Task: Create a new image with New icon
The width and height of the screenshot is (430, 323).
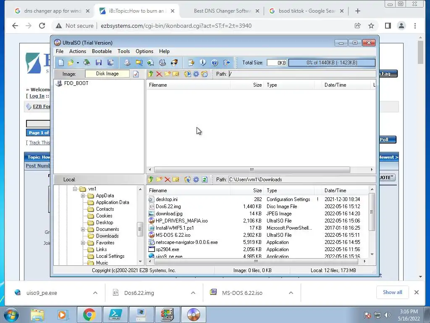Action: [61, 63]
